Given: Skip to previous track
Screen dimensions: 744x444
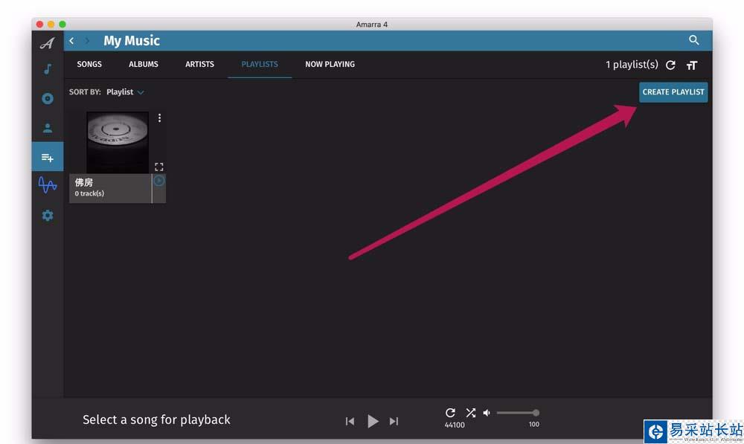Looking at the screenshot, I should click(350, 421).
